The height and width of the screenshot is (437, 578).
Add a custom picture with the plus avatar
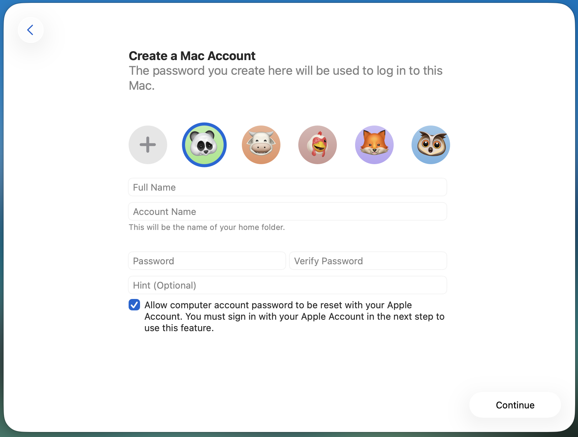(148, 145)
